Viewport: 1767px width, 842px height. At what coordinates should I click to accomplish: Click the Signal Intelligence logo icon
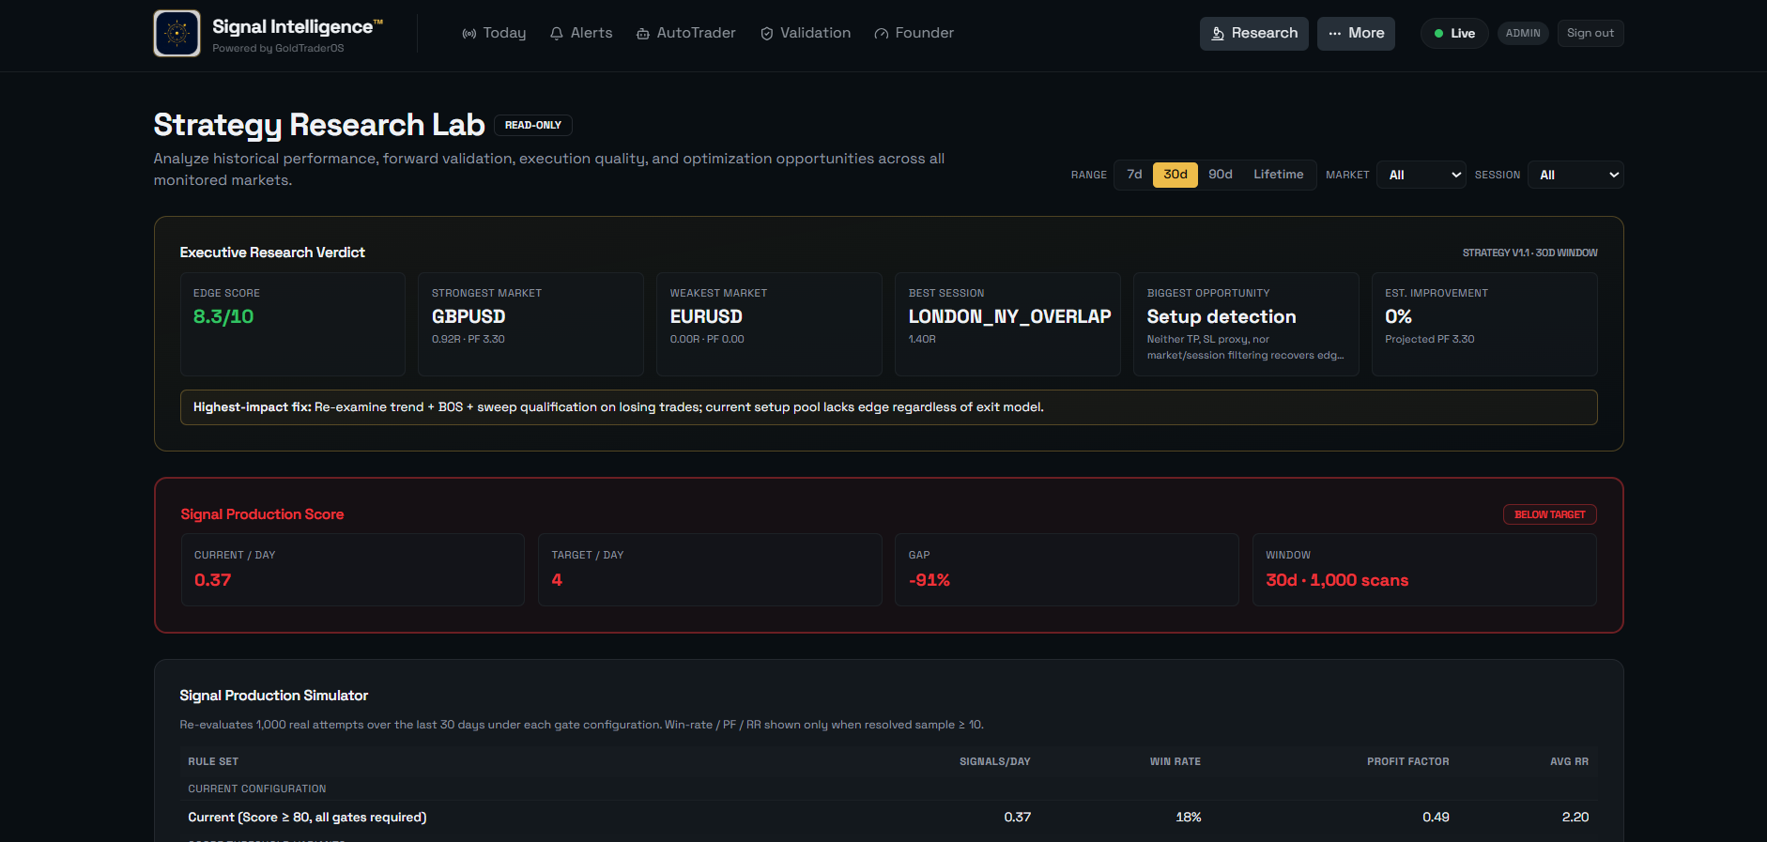[177, 33]
